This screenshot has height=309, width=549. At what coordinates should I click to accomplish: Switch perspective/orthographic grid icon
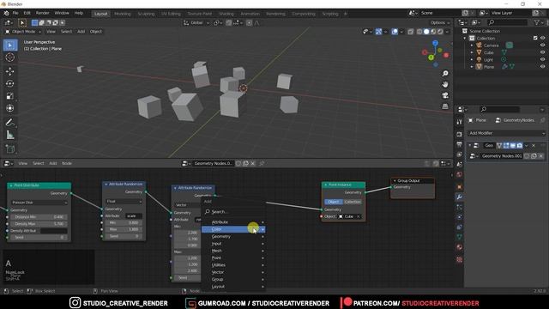pyautogui.click(x=445, y=106)
